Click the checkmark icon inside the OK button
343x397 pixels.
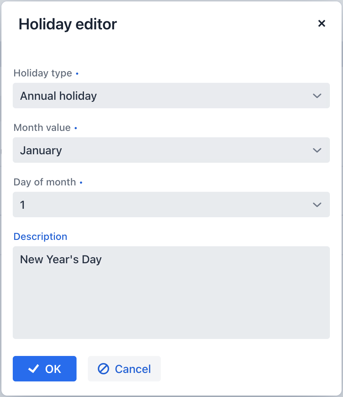pyautogui.click(x=34, y=369)
